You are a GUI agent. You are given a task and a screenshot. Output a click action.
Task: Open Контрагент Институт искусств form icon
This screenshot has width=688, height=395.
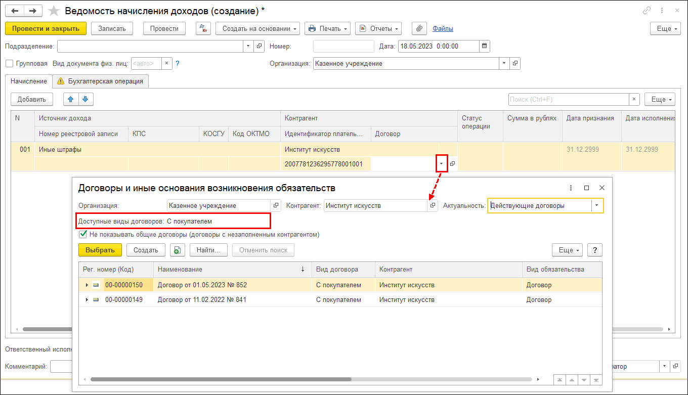(433, 205)
